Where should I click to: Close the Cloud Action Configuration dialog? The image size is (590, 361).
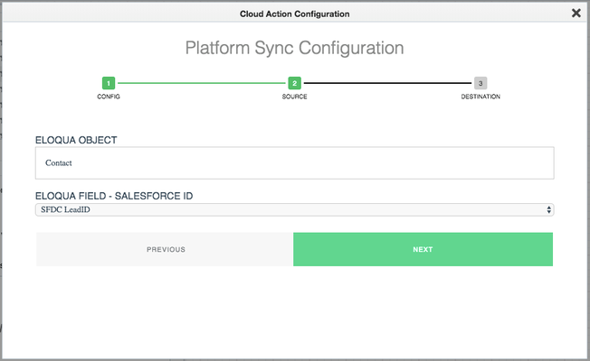tap(576, 14)
